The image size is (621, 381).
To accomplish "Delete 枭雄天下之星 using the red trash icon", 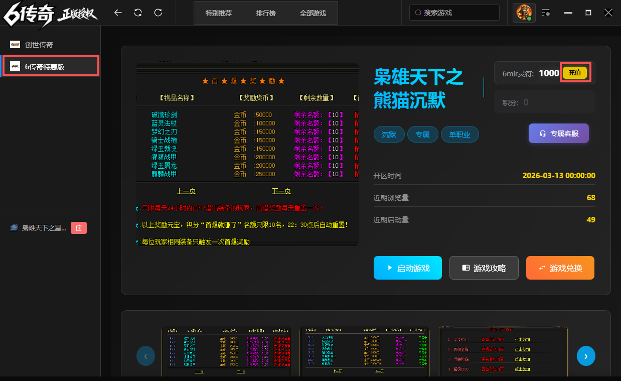I will [x=79, y=227].
